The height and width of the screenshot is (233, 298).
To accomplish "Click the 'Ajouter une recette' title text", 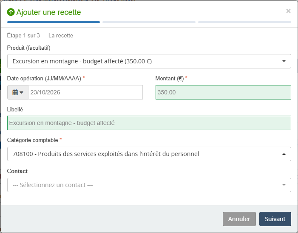I will [x=48, y=12].
